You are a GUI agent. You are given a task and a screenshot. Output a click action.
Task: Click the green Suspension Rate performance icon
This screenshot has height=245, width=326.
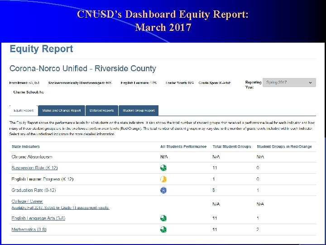pos(163,168)
